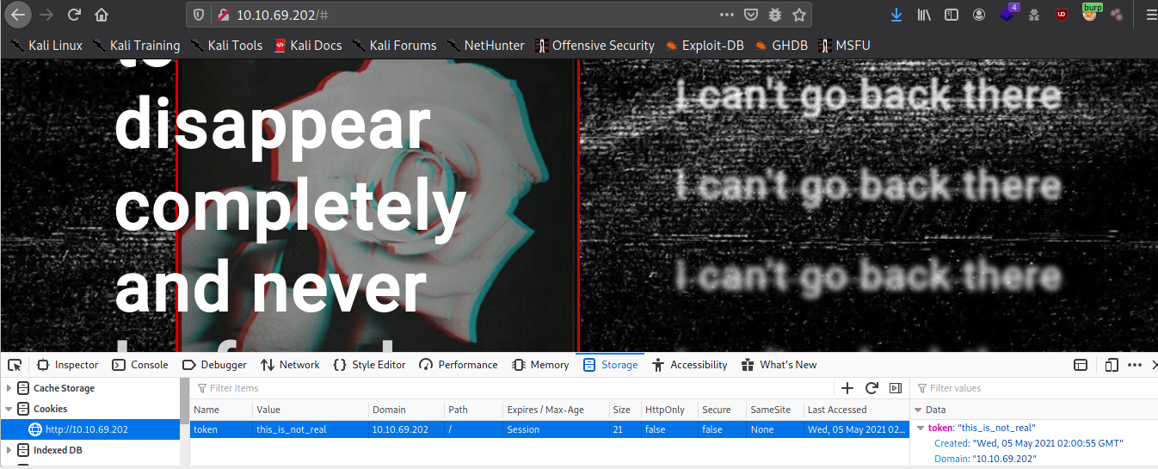The image size is (1158, 469).
Task: Click the purple extension with badge 4
Action: tap(1008, 13)
